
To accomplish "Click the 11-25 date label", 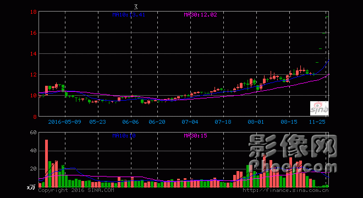I will [317, 122].
